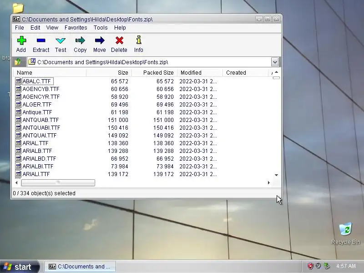Open the Help menu
The image size is (364, 273).
click(120, 28)
